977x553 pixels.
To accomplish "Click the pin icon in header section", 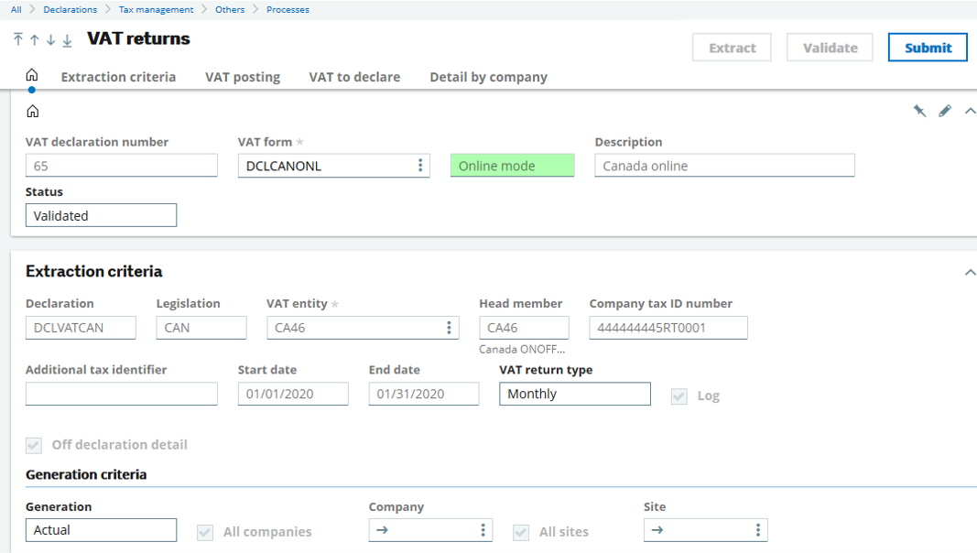I will 919,111.
